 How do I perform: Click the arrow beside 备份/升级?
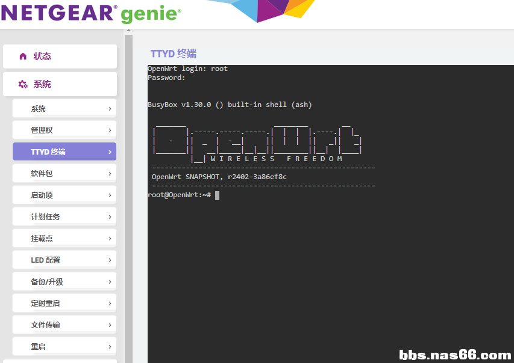pyautogui.click(x=110, y=282)
